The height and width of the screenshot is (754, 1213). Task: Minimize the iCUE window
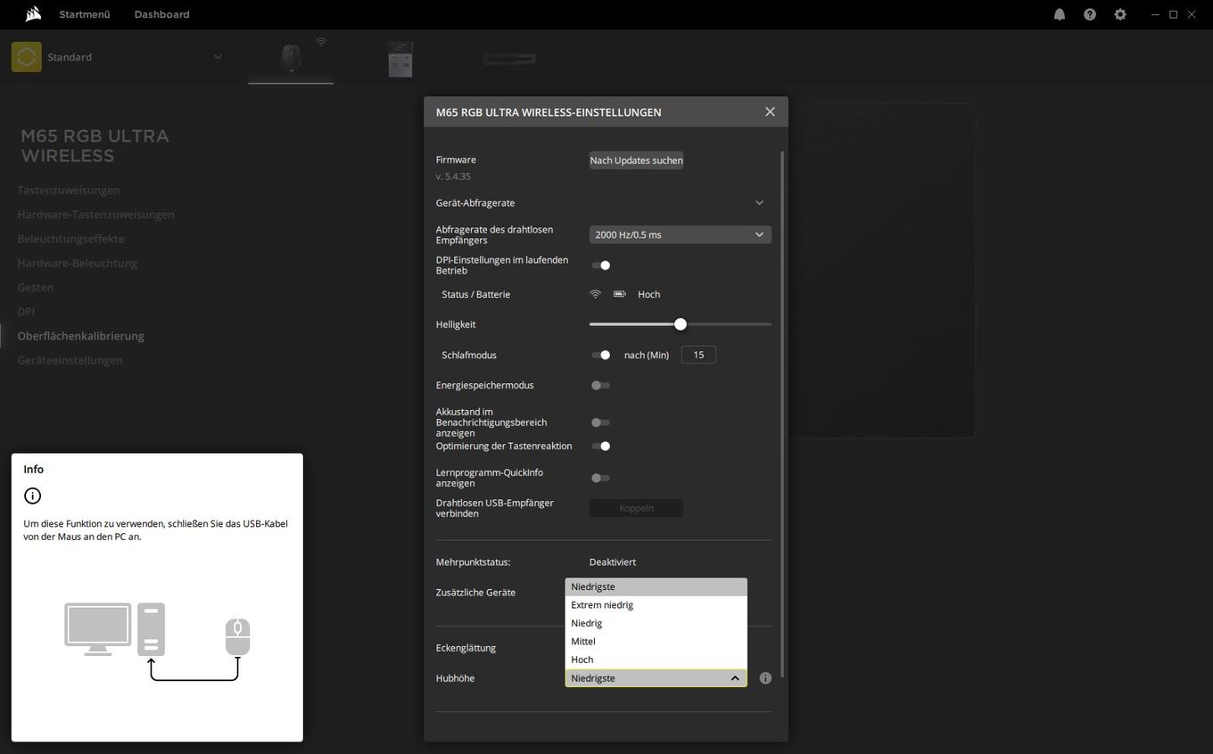click(x=1155, y=14)
